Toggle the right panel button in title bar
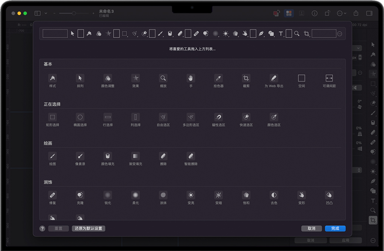 point(369,13)
